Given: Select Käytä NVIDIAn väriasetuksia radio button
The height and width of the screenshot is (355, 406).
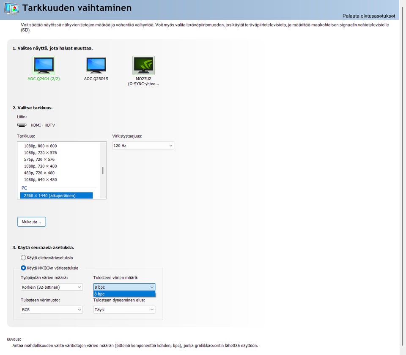Looking at the screenshot, I should coord(23,268).
